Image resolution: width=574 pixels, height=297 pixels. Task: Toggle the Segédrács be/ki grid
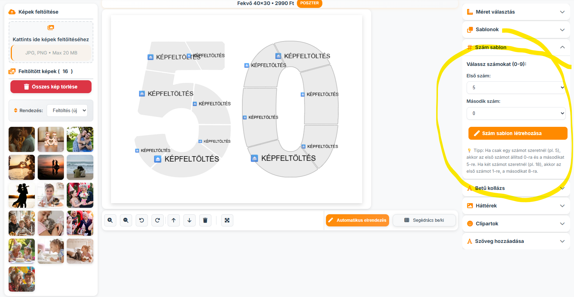tap(424, 220)
